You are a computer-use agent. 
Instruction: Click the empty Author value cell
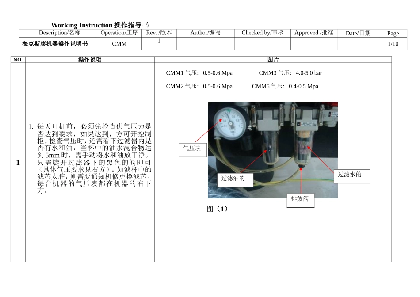[x=206, y=43]
